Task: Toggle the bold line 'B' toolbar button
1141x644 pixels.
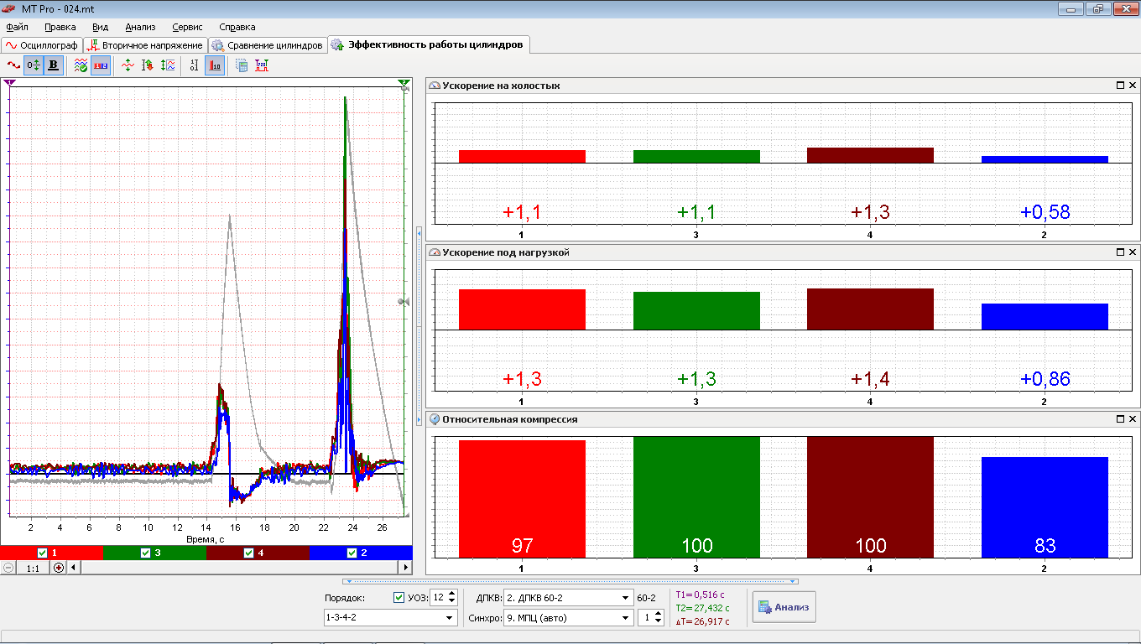Action: coord(54,65)
